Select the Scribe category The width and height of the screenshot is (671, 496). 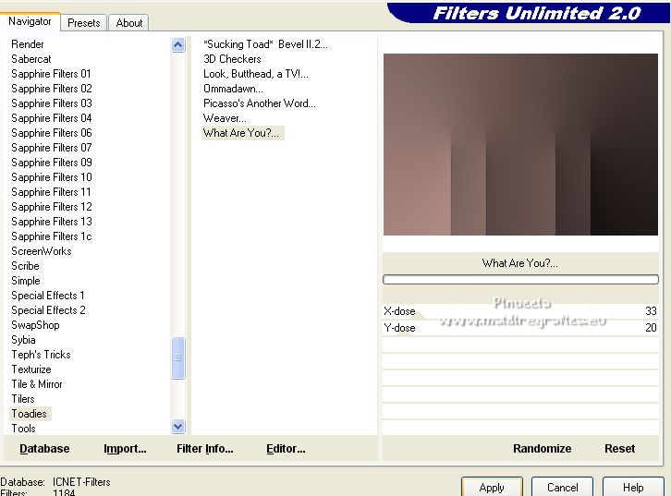25,266
